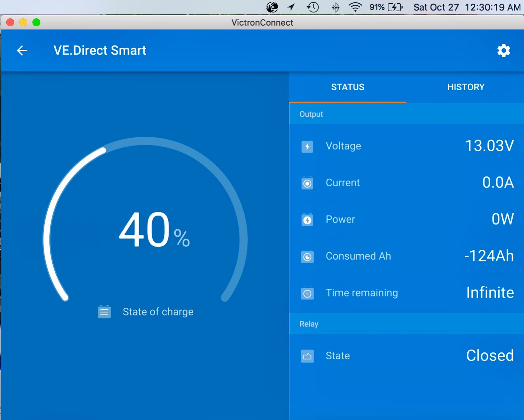Switch to the STATUS tab
This screenshot has height=420, width=524.
(348, 87)
